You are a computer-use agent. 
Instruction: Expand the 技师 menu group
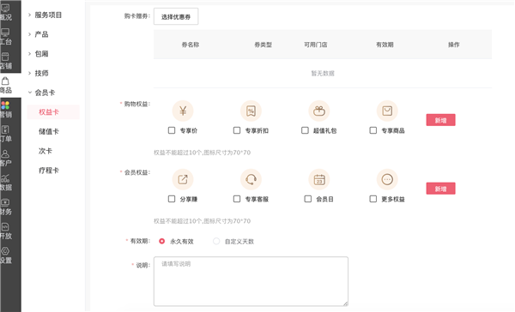pos(39,73)
